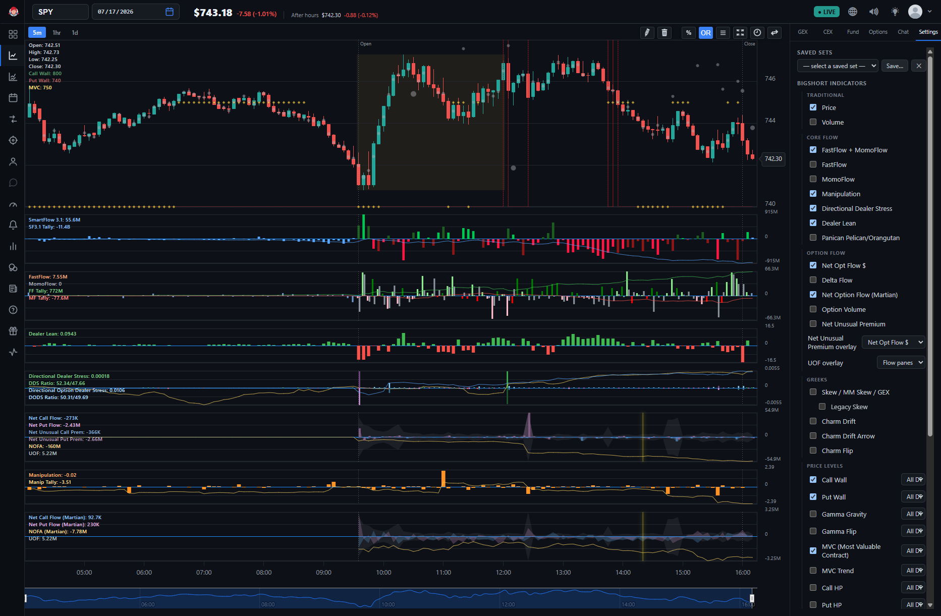Image resolution: width=941 pixels, height=616 pixels.
Task: Open the newspaper icon in sidebar
Action: 13,289
